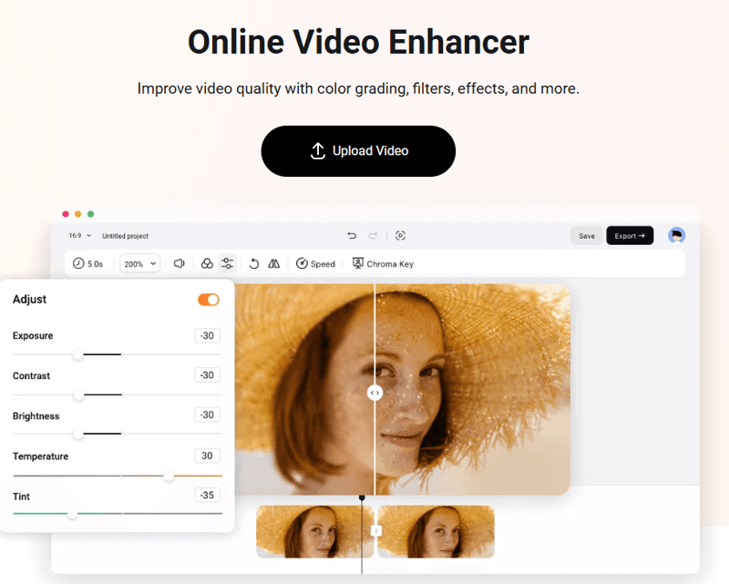This screenshot has height=584, width=729.
Task: Click the focus frame icon near undo
Action: (400, 235)
